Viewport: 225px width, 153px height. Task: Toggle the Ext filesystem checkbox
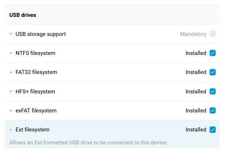pos(212,130)
